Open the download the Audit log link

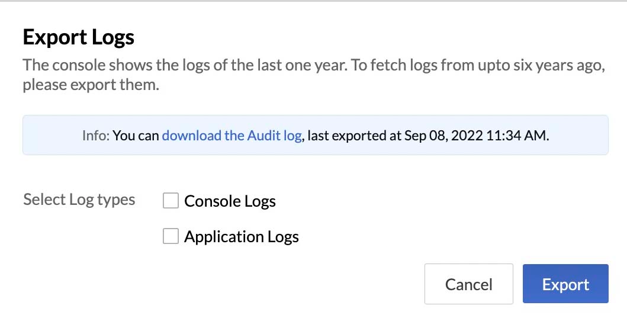click(x=231, y=136)
